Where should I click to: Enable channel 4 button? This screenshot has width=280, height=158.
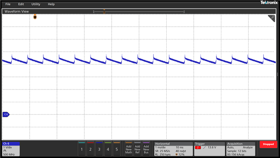click(x=108, y=149)
